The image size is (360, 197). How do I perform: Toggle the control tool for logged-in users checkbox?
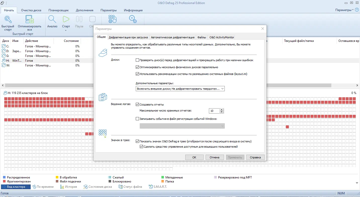(x=141, y=147)
